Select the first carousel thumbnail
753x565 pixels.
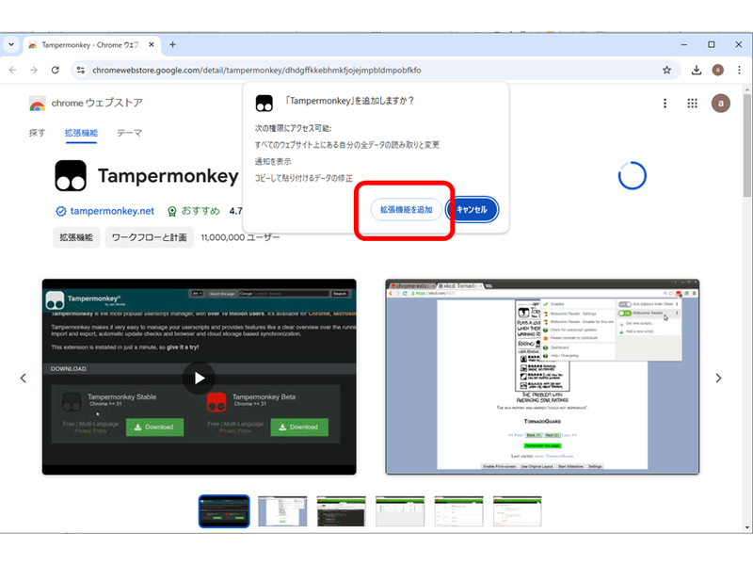[x=224, y=511]
